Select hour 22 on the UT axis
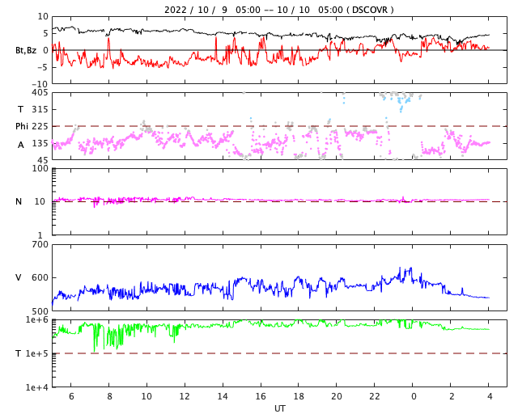Screen dimensions: 518x414 tap(375, 397)
